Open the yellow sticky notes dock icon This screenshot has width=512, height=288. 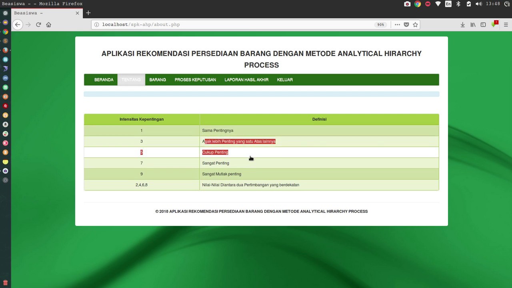[x=5, y=162]
